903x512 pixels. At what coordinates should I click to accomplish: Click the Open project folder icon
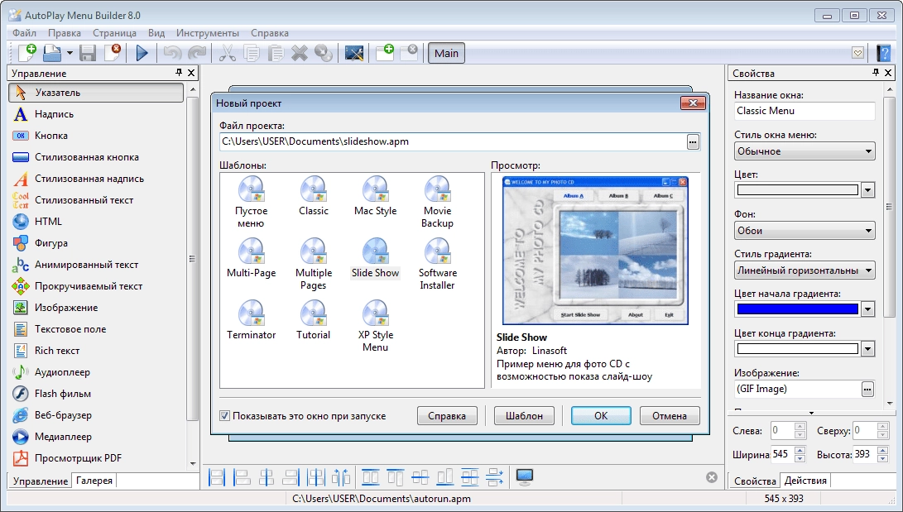(52, 53)
